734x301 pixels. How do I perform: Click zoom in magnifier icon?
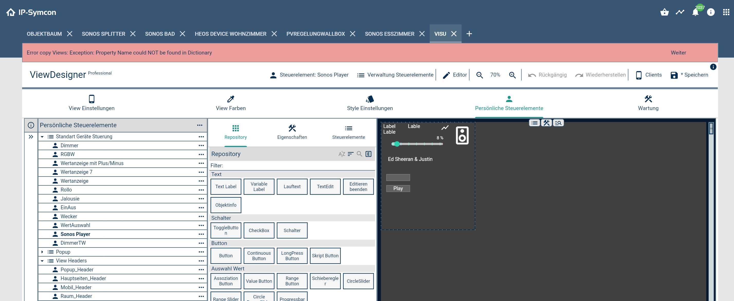[x=512, y=75]
